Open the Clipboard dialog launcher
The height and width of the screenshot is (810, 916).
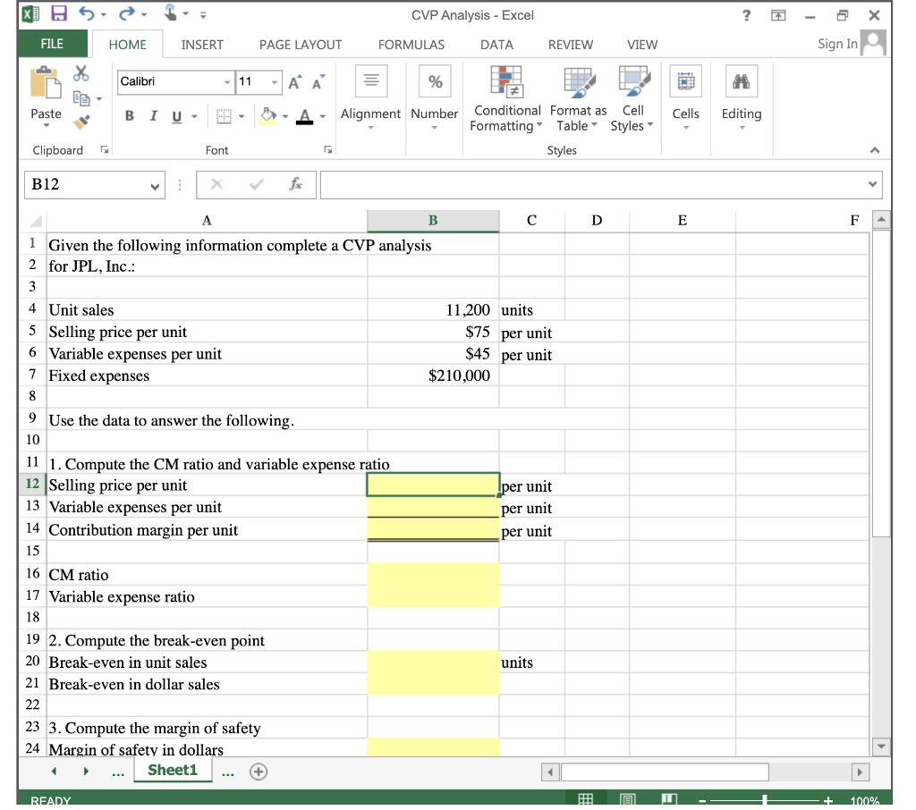pos(105,150)
